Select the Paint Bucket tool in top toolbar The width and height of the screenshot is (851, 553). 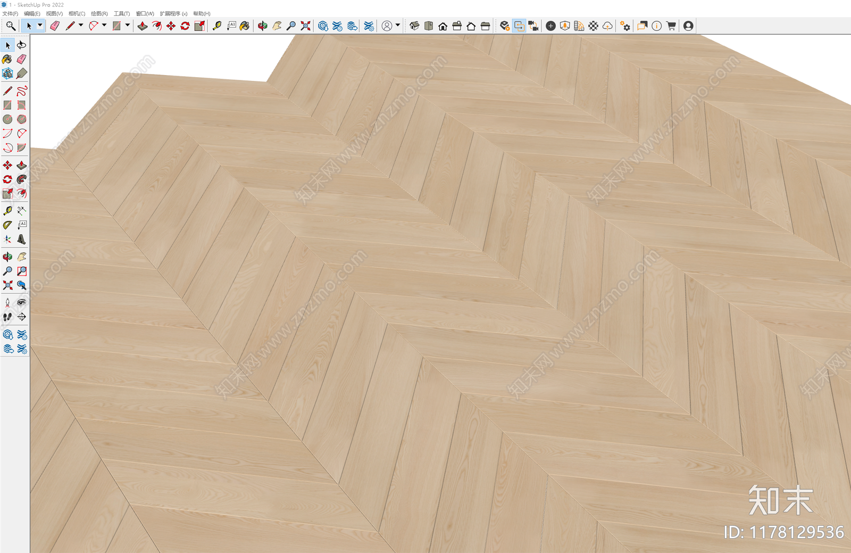pyautogui.click(x=245, y=26)
